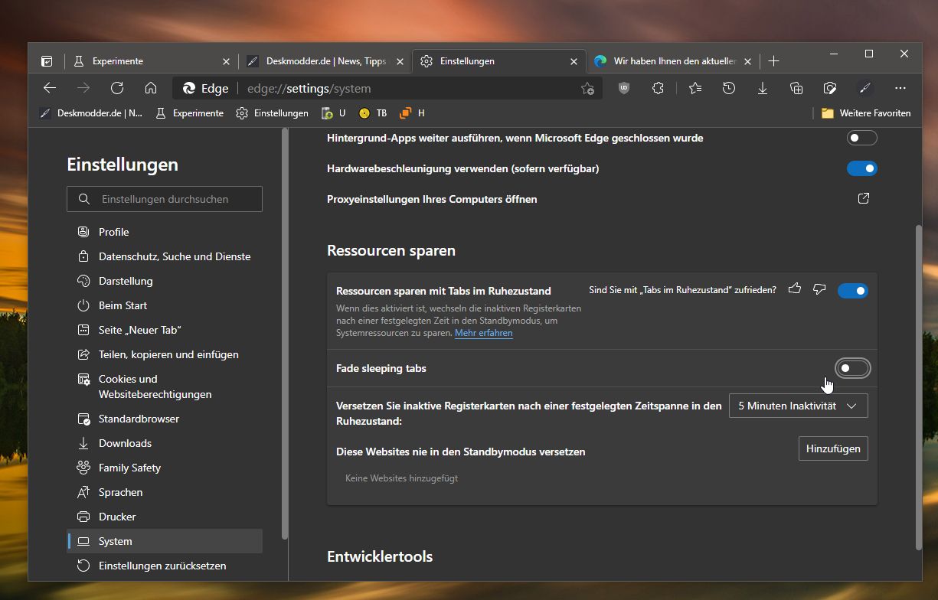Go forward with the forward arrow

pyautogui.click(x=83, y=88)
